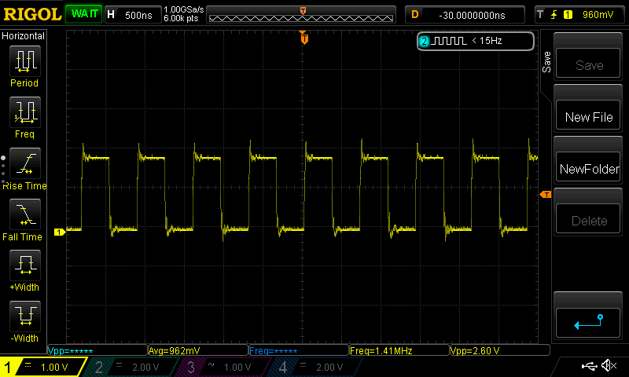Click the Delete button

588,219
